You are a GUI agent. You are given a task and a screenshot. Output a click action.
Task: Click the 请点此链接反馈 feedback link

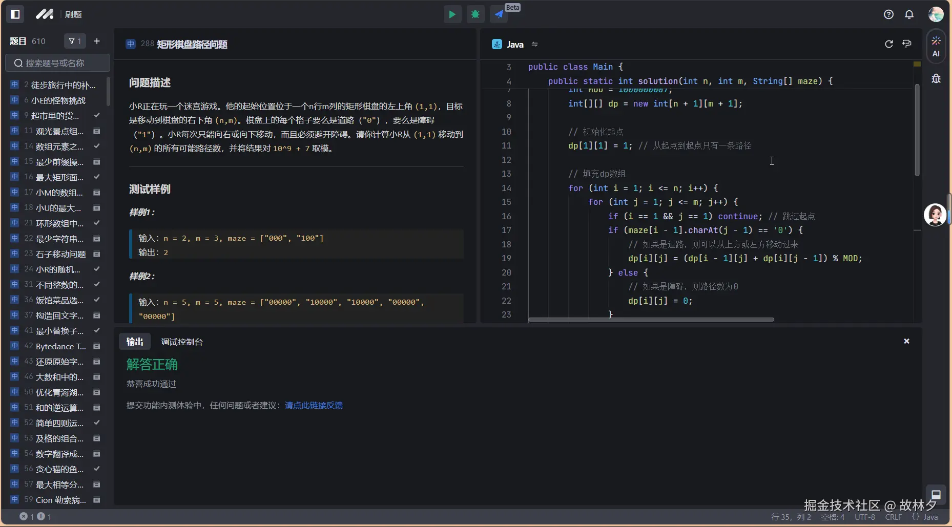pos(314,405)
